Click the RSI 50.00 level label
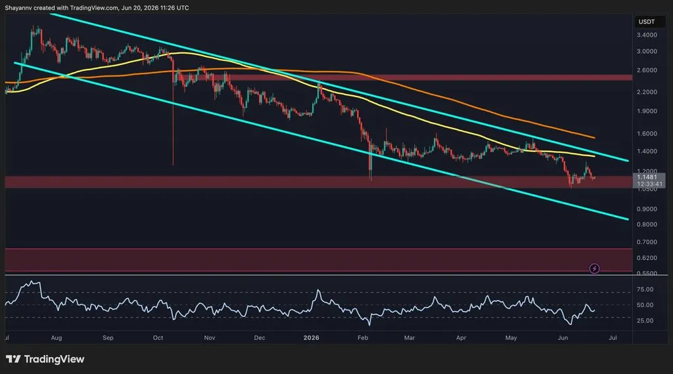This screenshot has height=374, width=673. pyautogui.click(x=645, y=305)
